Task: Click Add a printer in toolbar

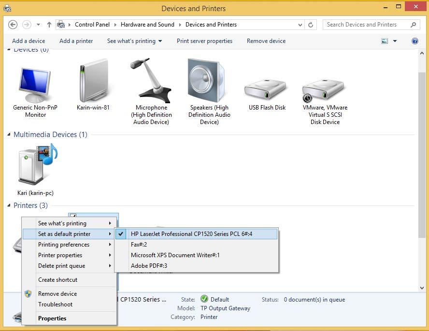Action: [76, 41]
